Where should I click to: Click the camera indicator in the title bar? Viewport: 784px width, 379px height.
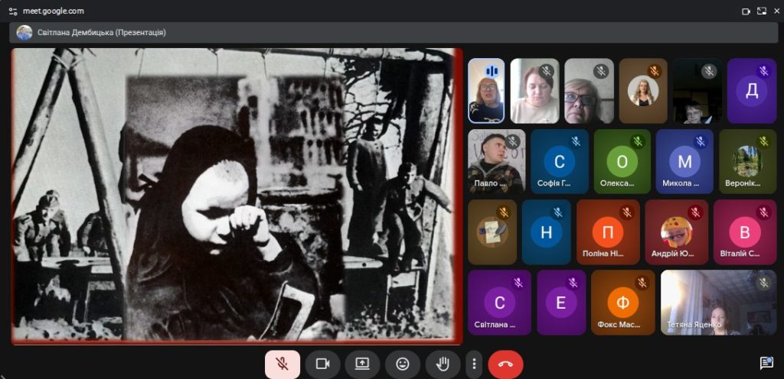point(746,11)
